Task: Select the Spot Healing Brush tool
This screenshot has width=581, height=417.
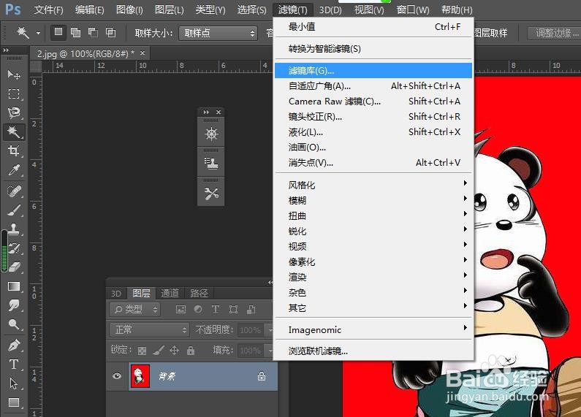Action: [14, 191]
